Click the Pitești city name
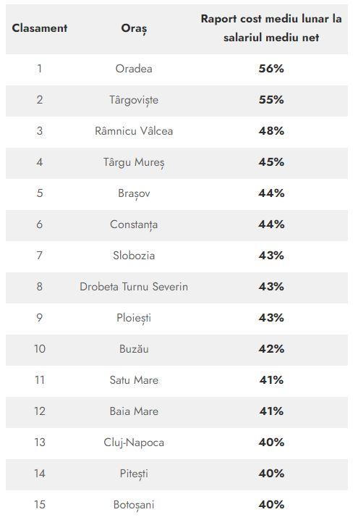This screenshot has width=353, height=520. [134, 474]
